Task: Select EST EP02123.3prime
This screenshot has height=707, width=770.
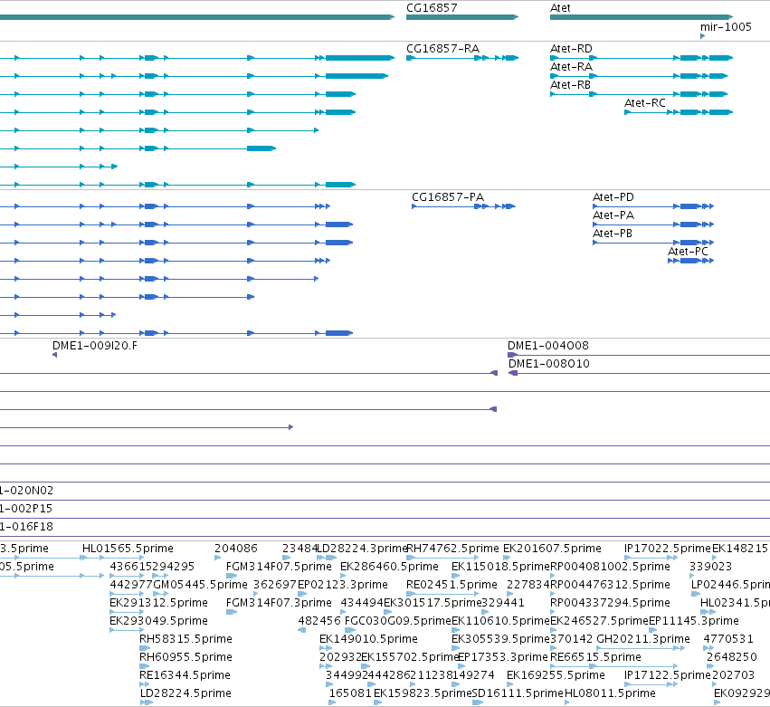Action: coord(343,585)
